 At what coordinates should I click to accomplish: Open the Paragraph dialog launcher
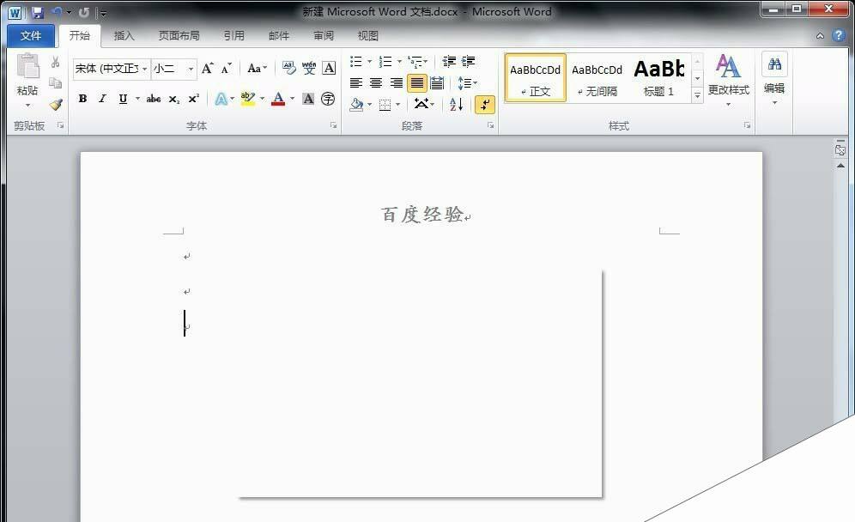(490, 125)
